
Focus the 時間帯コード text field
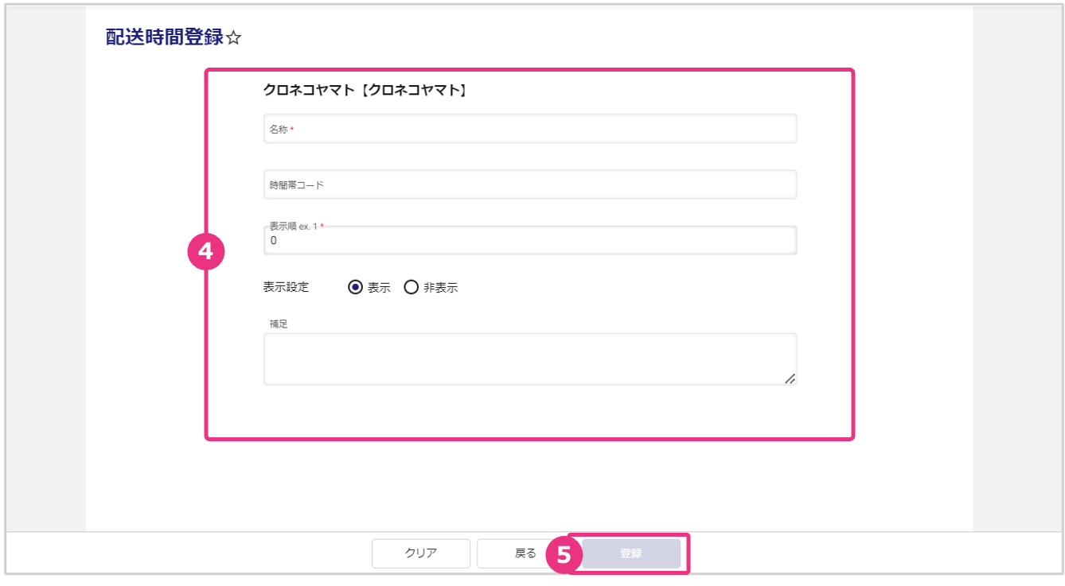(529, 184)
